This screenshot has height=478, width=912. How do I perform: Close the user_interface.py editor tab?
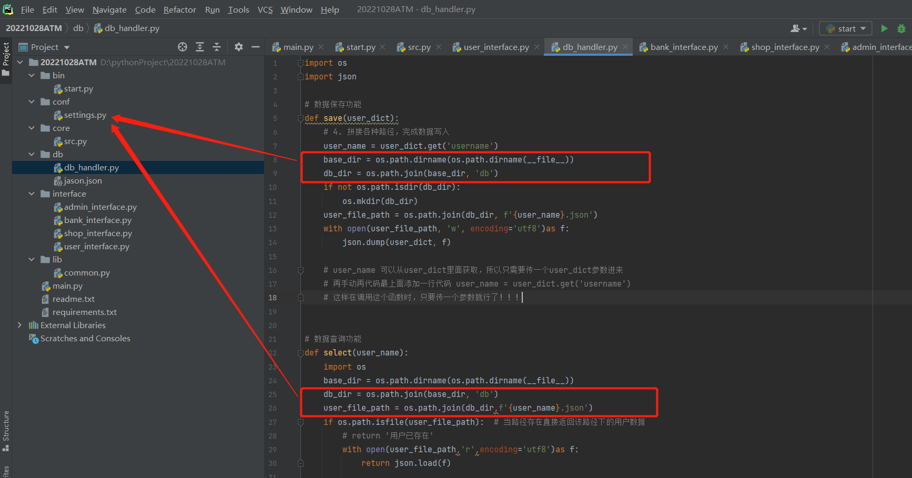[537, 47]
